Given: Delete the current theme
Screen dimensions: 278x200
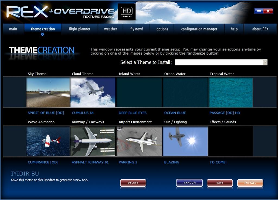Looking at the screenshot, I should (x=133, y=183).
